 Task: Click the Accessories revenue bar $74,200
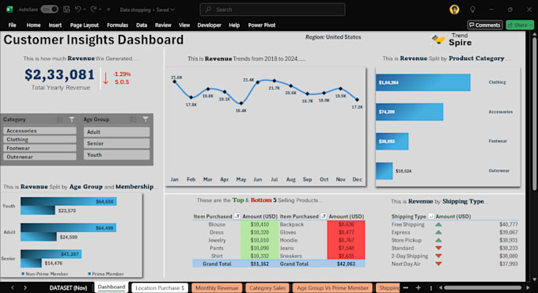click(409, 112)
